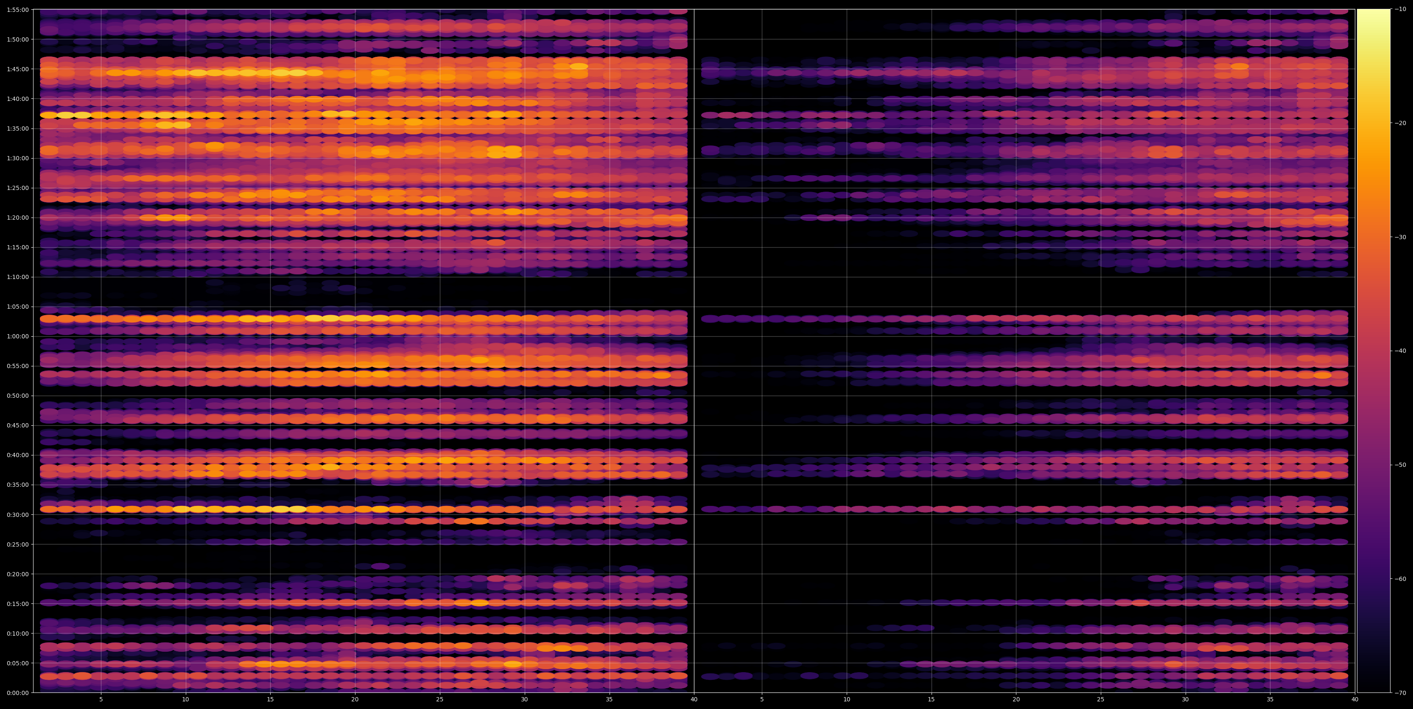Click the 1:00:00 y-axis tick label

(18, 336)
